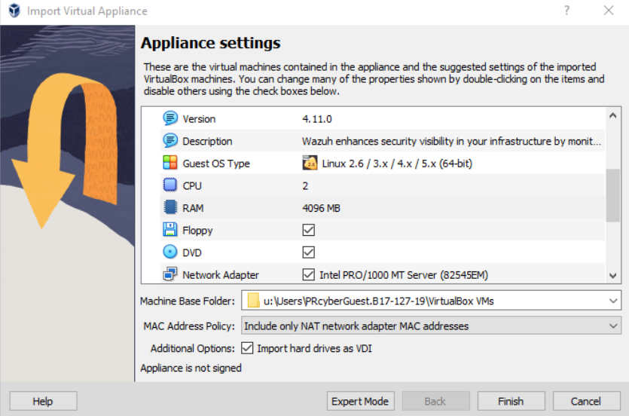Select the CPU value 2
The image size is (629, 416).
click(305, 186)
